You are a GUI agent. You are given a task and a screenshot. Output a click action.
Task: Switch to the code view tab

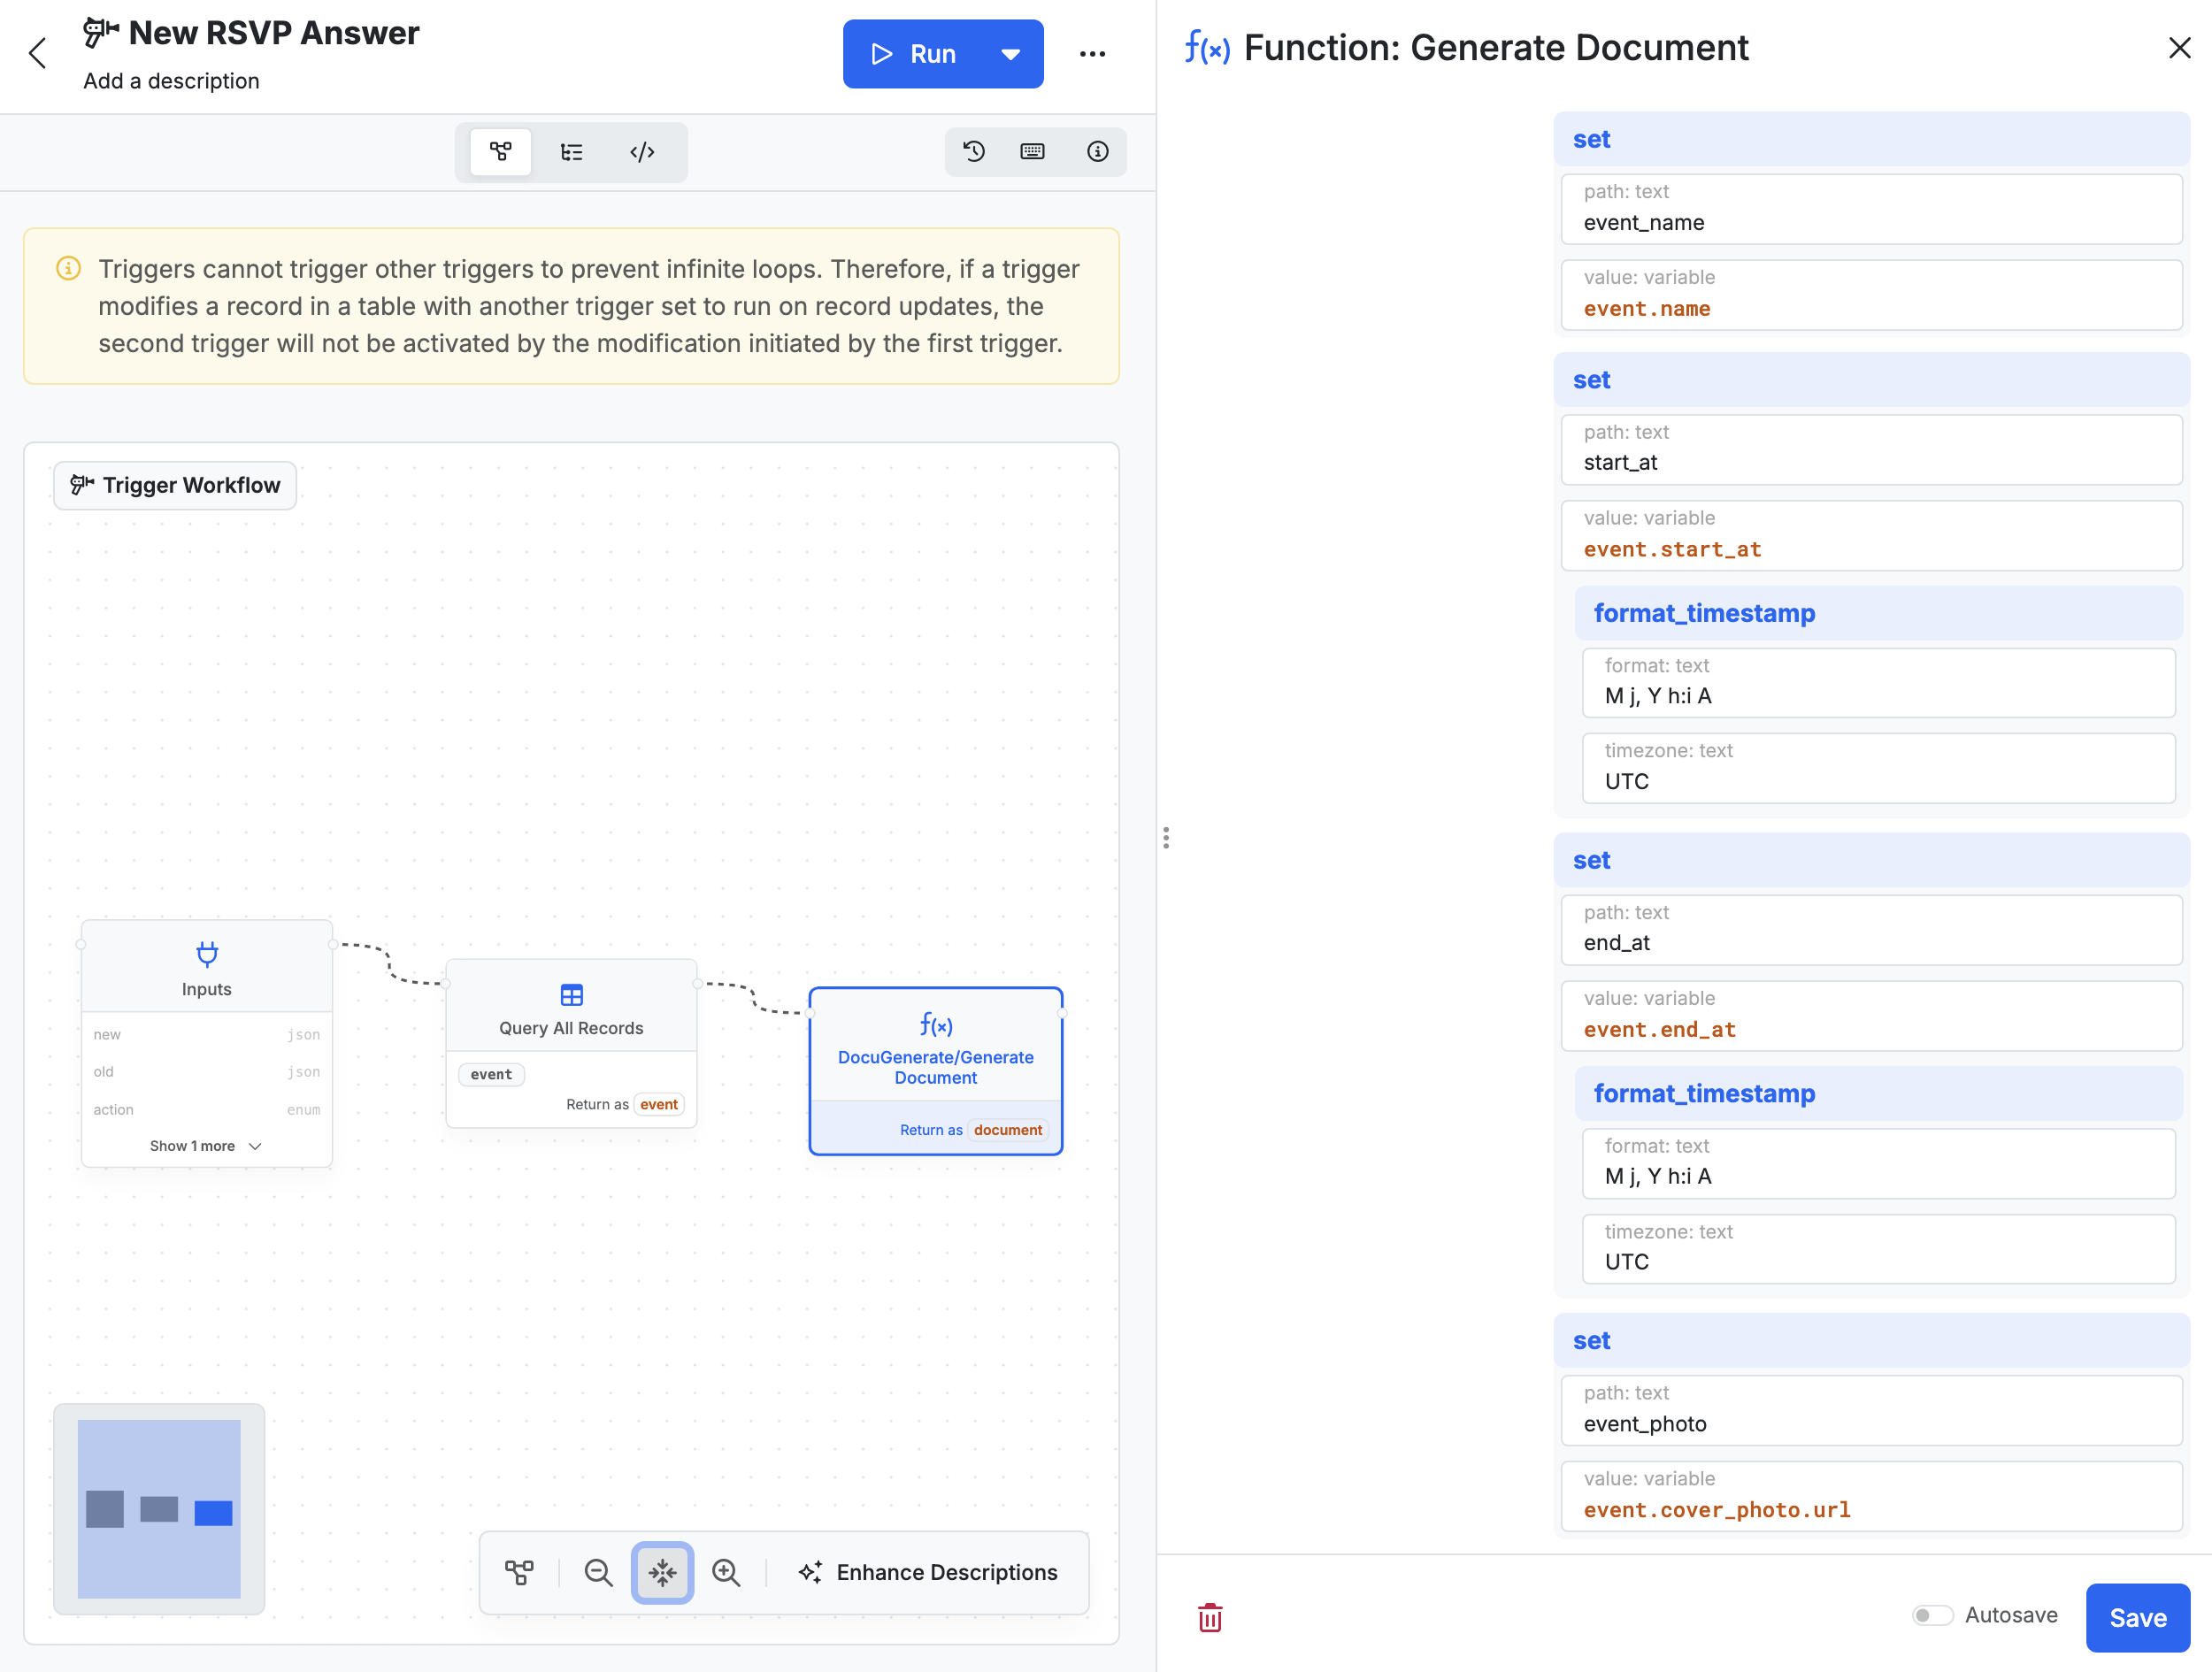tap(642, 152)
